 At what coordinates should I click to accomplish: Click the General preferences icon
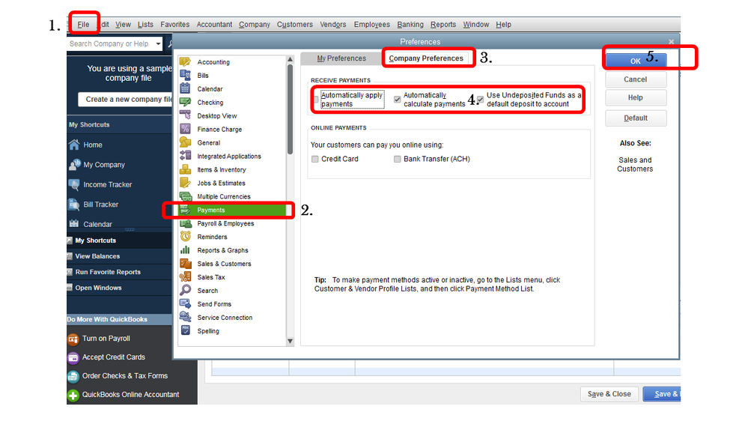[x=185, y=142]
